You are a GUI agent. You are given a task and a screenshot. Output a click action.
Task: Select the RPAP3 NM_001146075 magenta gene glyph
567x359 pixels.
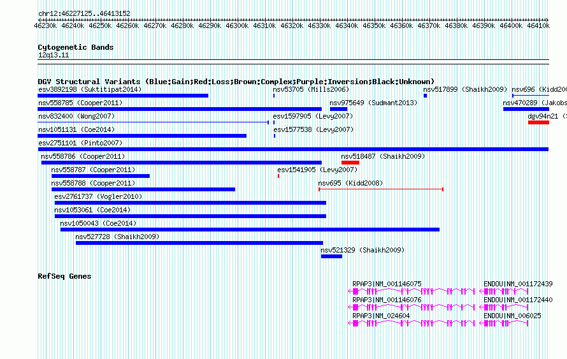[x=411, y=291]
